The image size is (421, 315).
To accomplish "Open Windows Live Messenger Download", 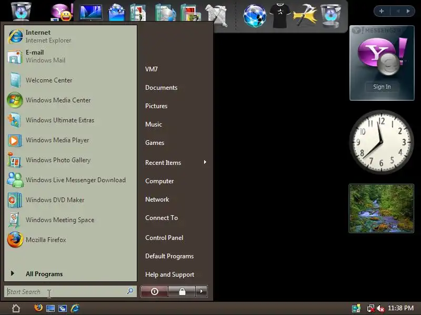I will (71, 180).
